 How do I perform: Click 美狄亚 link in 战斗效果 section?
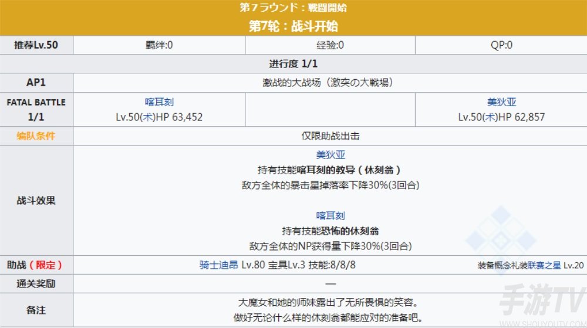330,155
